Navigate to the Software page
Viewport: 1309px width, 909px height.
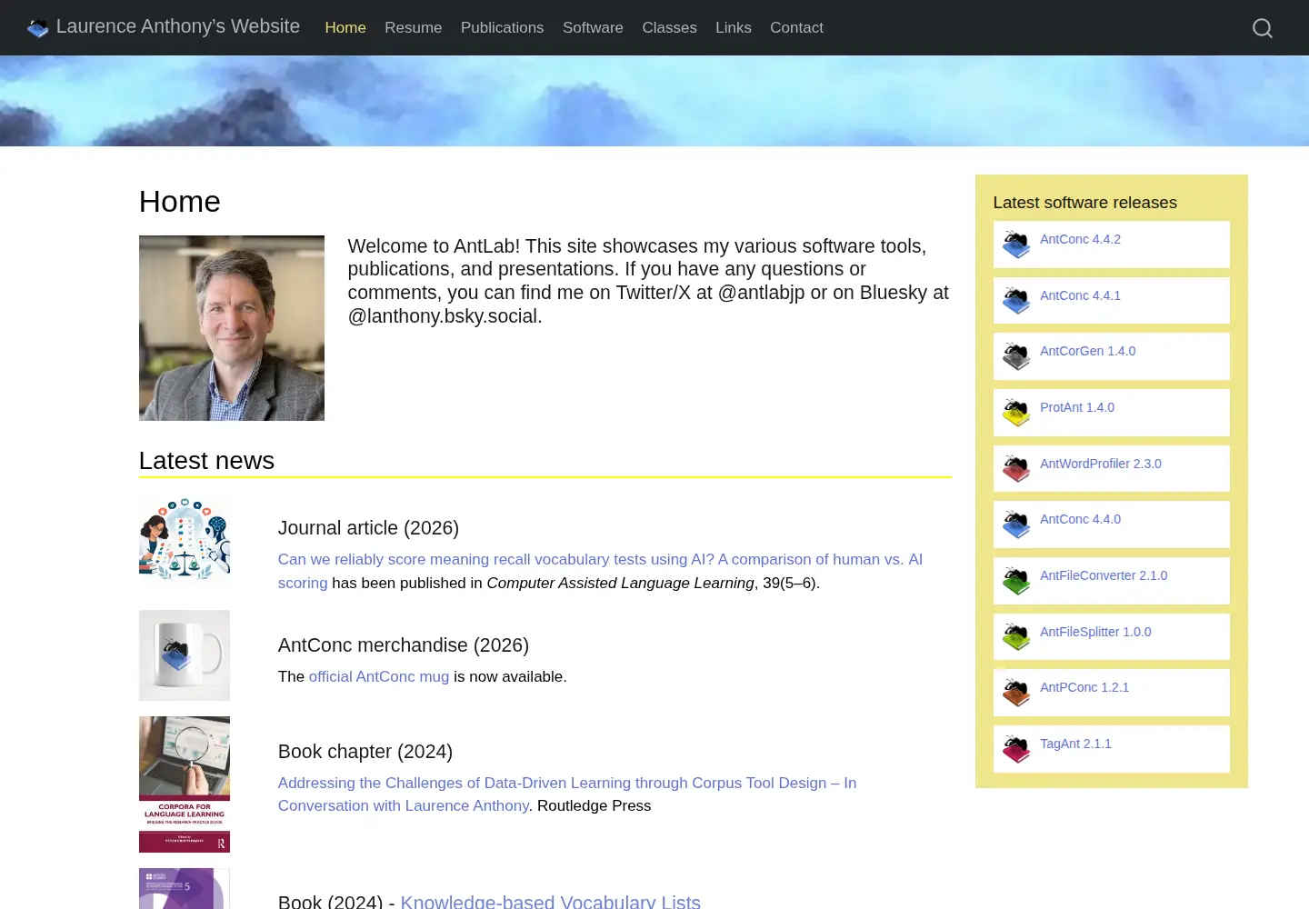tap(593, 28)
